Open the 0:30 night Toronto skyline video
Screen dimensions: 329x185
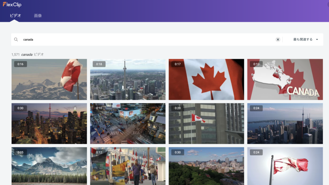tap(49, 123)
